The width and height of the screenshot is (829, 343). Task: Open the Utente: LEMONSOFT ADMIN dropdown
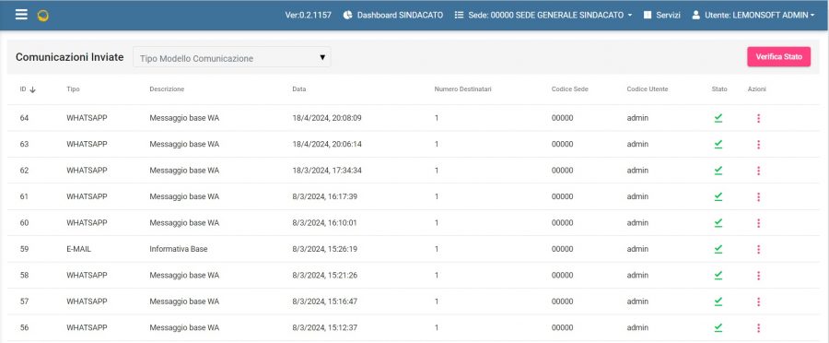pos(753,16)
